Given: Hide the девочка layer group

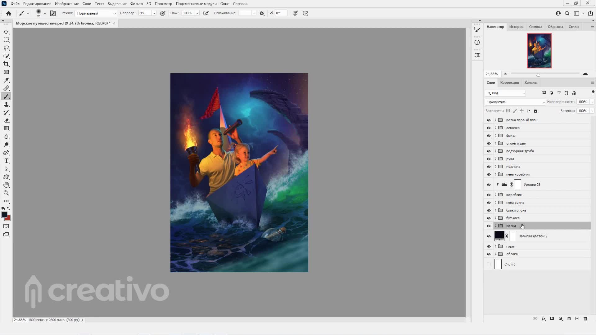Looking at the screenshot, I should (x=489, y=128).
